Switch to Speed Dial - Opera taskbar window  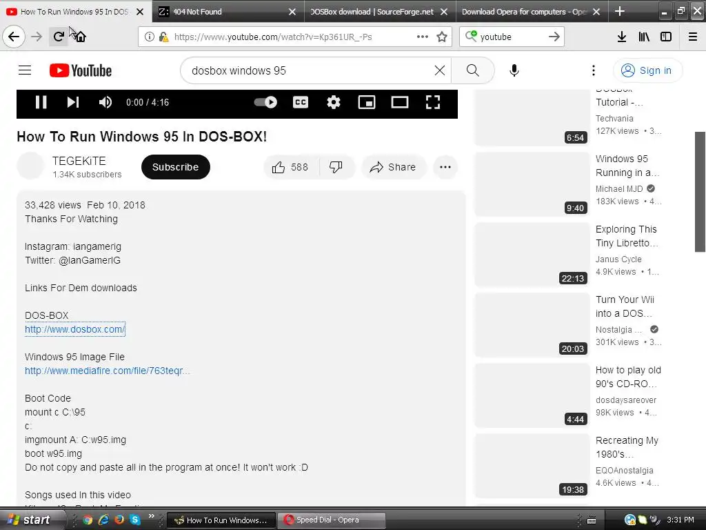coord(331,520)
